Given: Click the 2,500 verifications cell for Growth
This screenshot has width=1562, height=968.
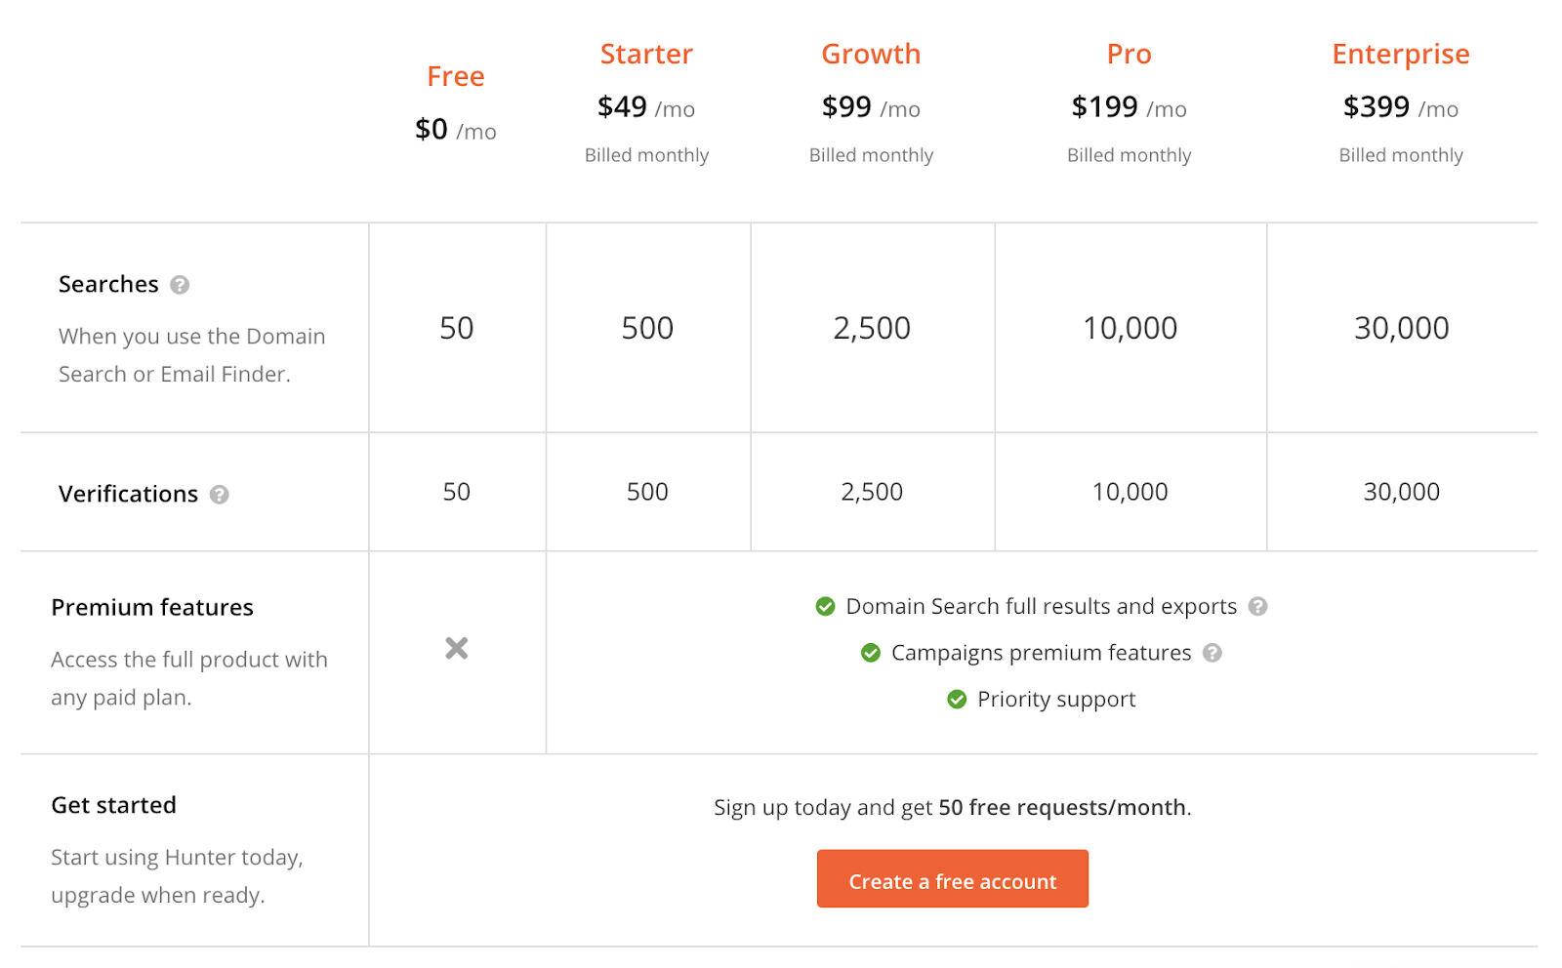Looking at the screenshot, I should coord(872,492).
